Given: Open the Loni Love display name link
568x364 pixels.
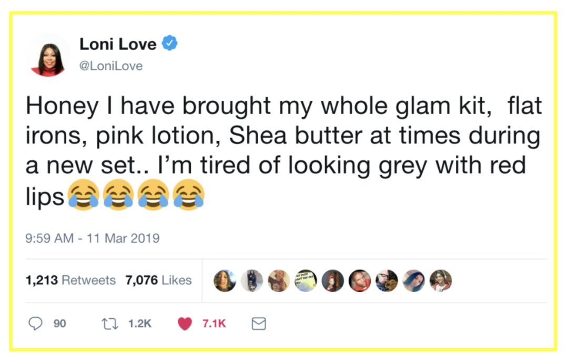Looking at the screenshot, I should 118,45.
